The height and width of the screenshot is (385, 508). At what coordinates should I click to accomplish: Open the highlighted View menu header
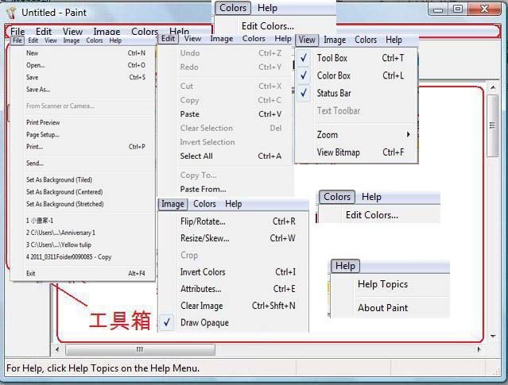(x=307, y=40)
